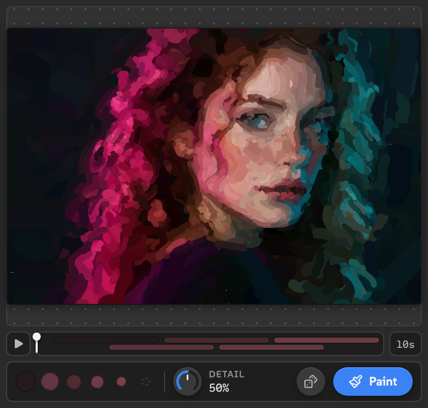
Task: Click the Detail knob dial
Action: coord(188,381)
